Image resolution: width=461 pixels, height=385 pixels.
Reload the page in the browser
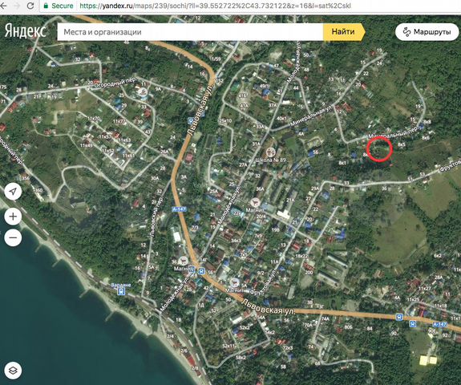pyautogui.click(x=30, y=6)
